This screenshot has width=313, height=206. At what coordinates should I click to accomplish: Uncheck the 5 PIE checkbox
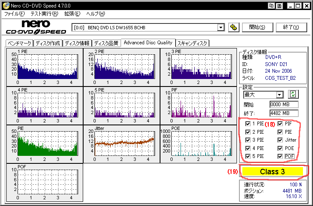[248, 156]
